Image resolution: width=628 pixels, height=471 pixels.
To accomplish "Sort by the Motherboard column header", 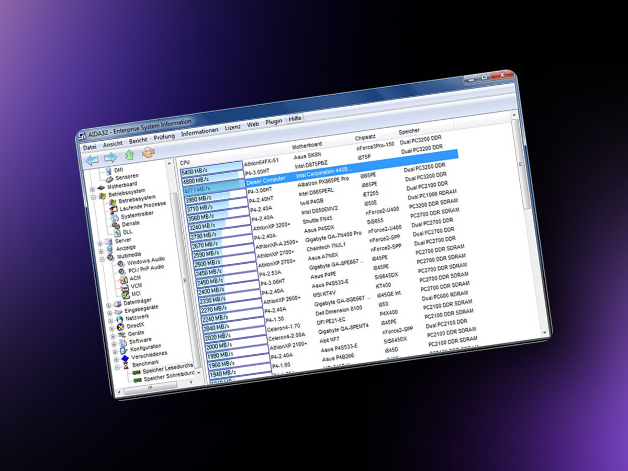I will [x=307, y=144].
